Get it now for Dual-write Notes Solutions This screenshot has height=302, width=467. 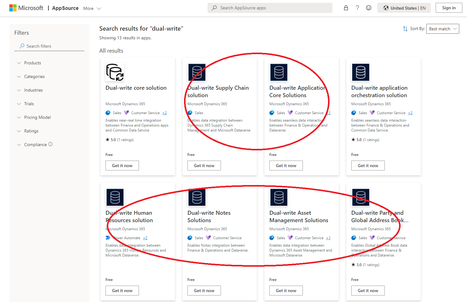point(204,291)
